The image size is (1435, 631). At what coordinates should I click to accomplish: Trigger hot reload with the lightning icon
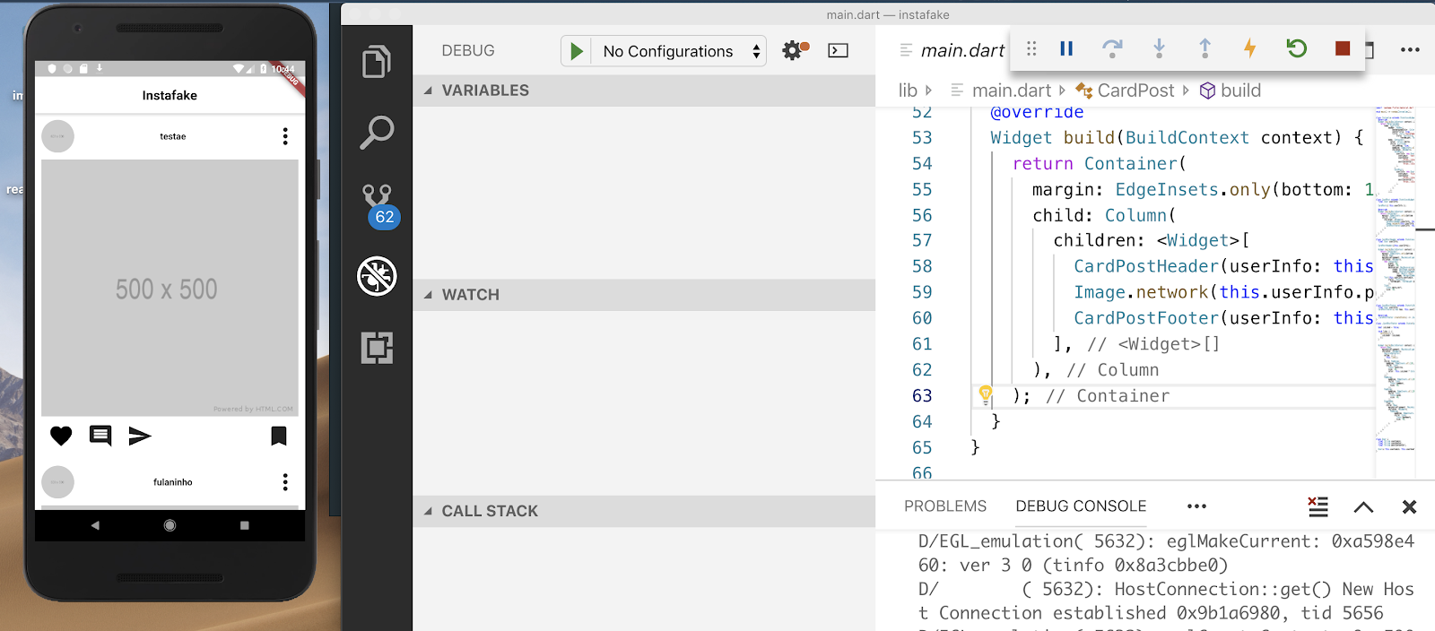1250,48
